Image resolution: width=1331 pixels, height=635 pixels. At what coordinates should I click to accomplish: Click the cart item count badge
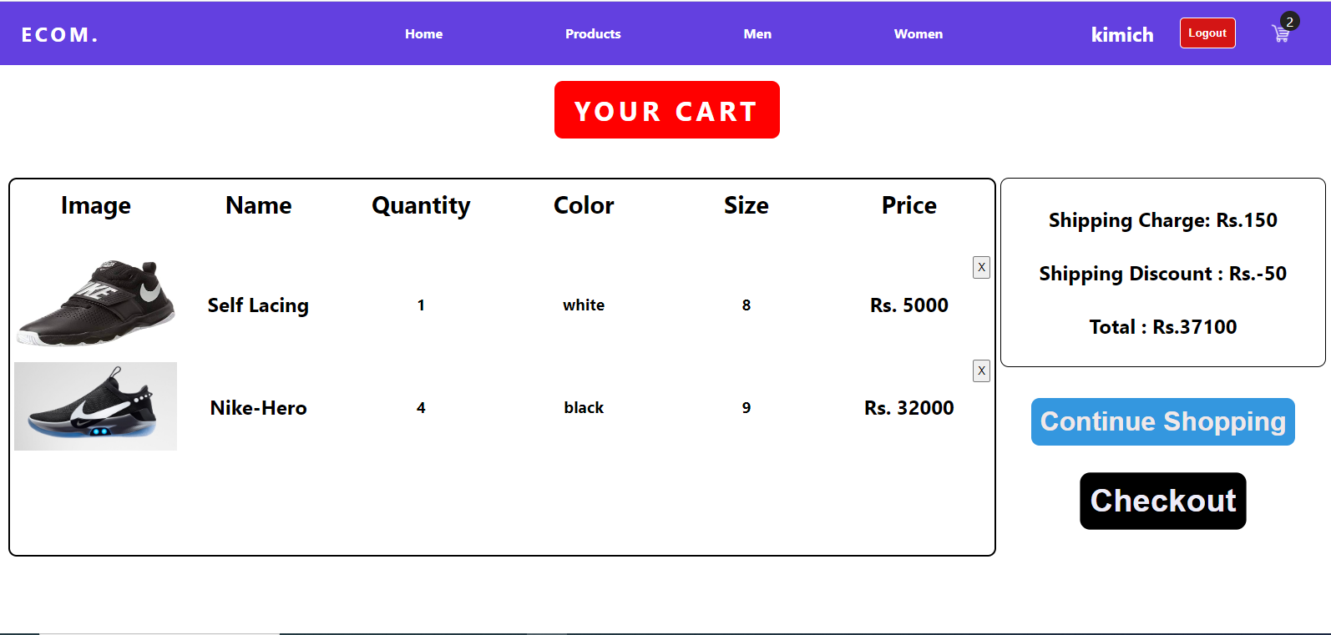[1288, 21]
